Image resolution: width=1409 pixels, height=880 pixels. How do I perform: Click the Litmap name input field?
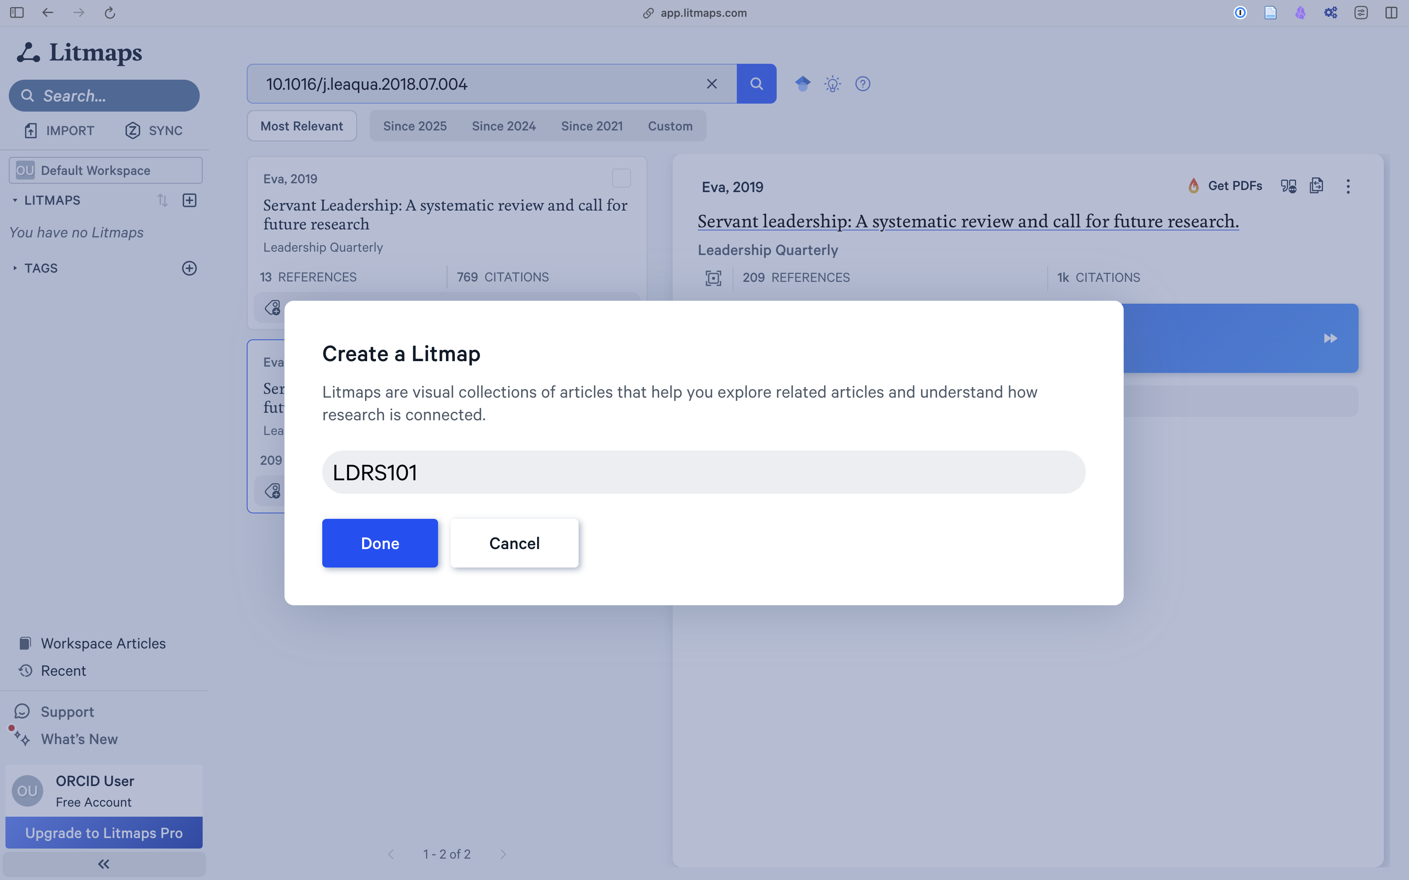tap(703, 472)
